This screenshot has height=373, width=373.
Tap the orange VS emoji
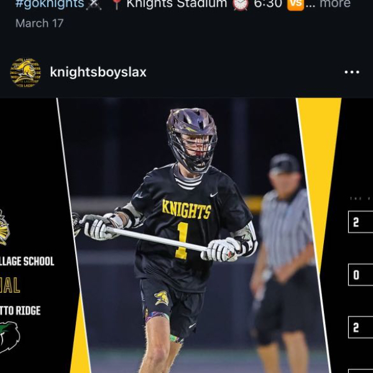pos(295,4)
